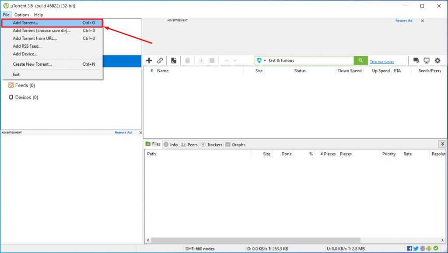
Task: Sort by Down Speed column header
Action: [350, 70]
